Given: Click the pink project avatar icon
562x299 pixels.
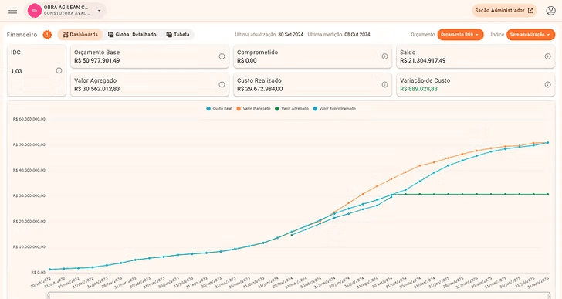Looking at the screenshot, I should 35,10.
